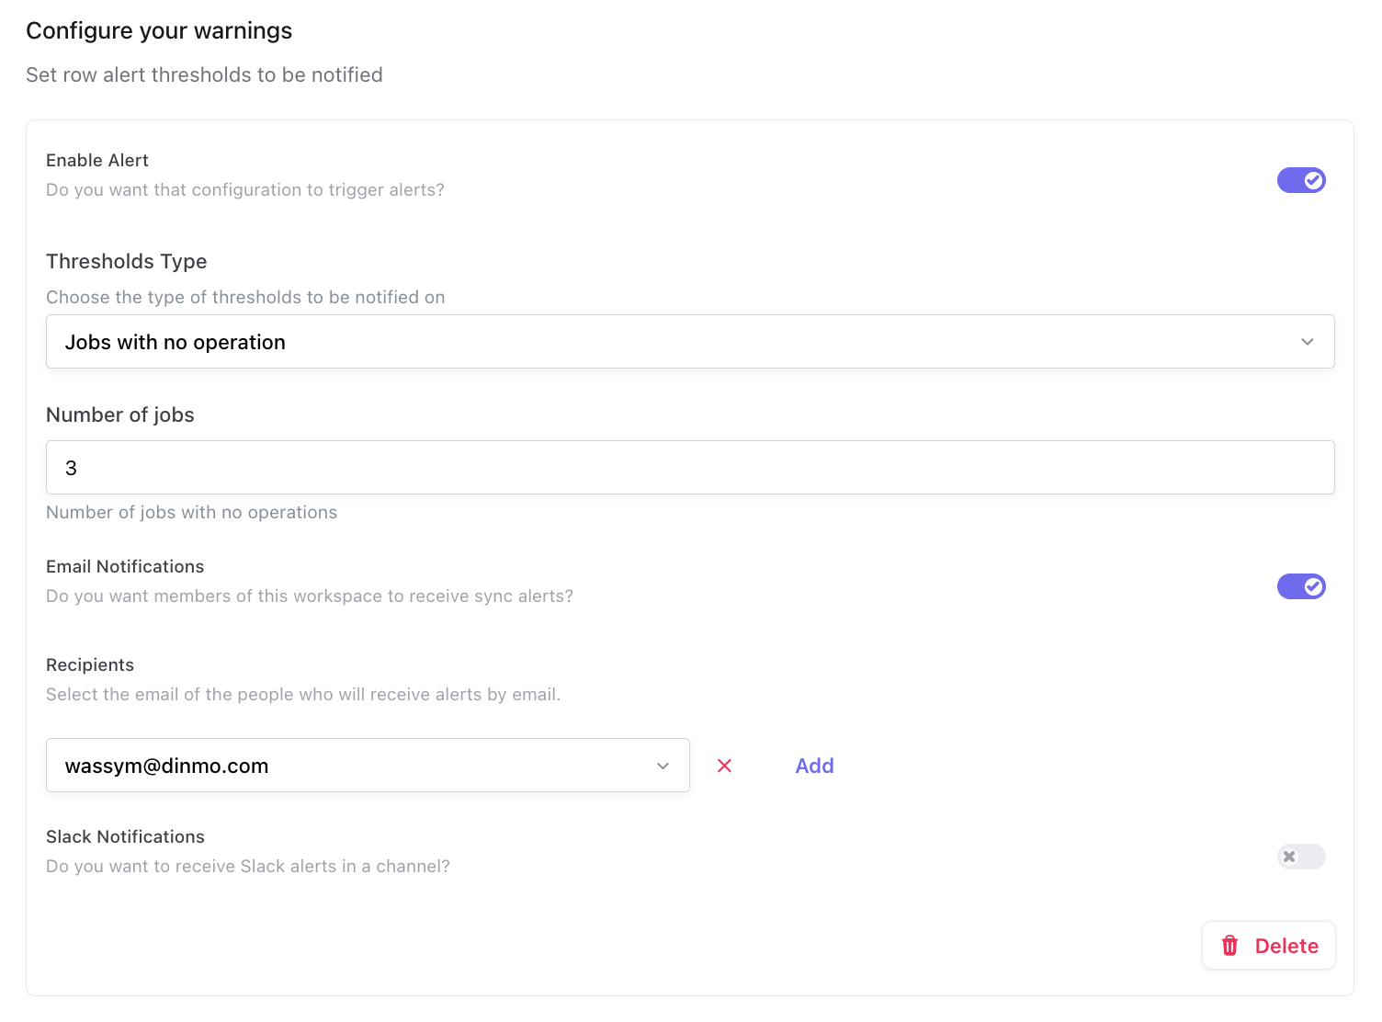
Task: Click the chevron arrow beside wassym@dinmo.com
Action: point(663,766)
